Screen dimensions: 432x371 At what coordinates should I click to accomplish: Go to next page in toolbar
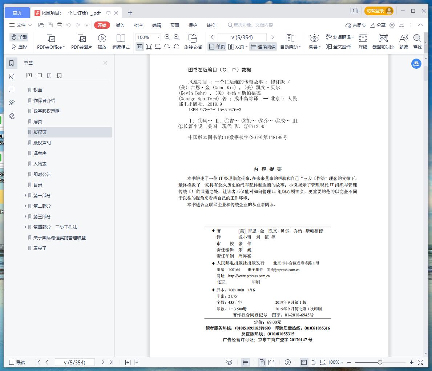(x=272, y=37)
